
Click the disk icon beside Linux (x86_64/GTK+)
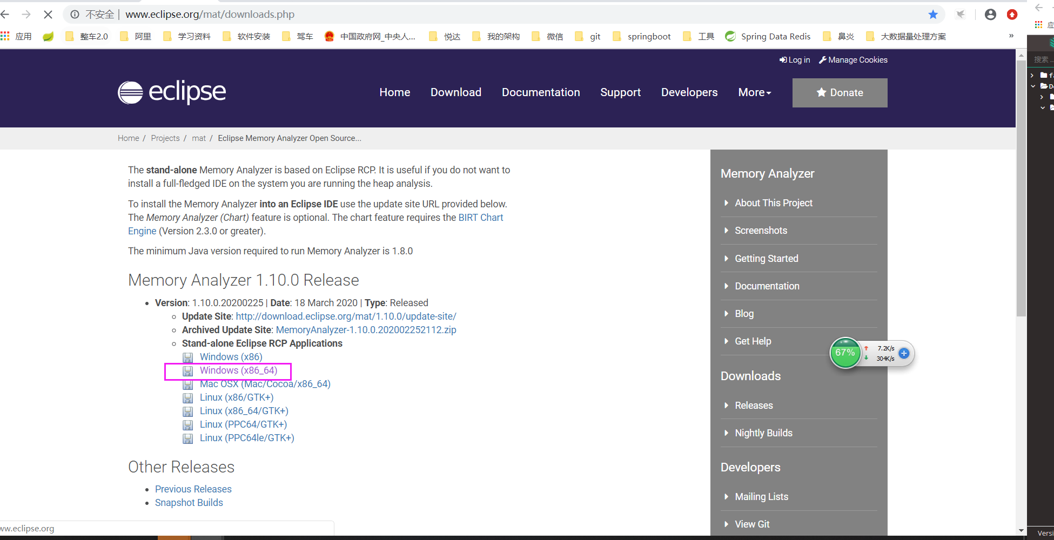coord(187,411)
